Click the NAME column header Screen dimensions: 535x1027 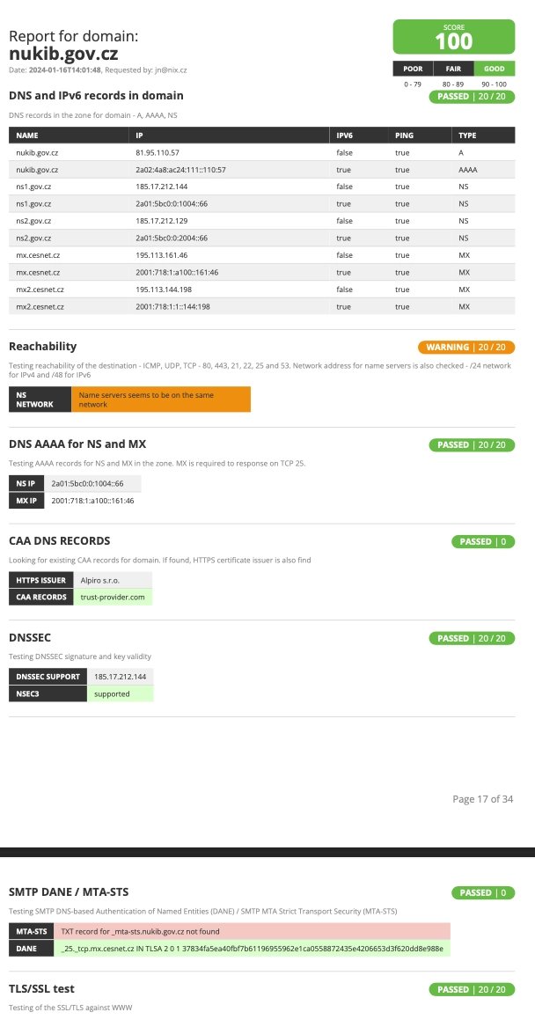(x=28, y=136)
